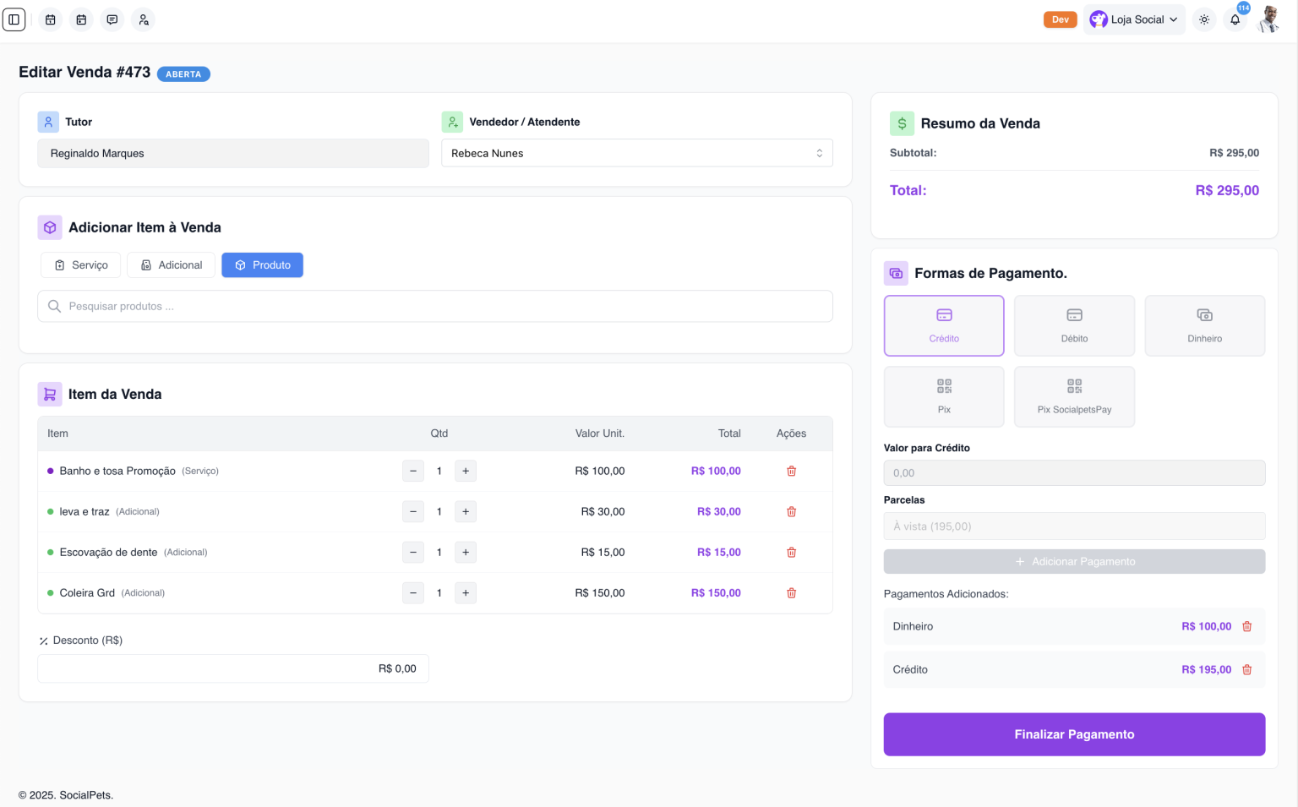Open the Vendedor / Atendente dropdown
This screenshot has height=807, width=1298.
tap(636, 153)
